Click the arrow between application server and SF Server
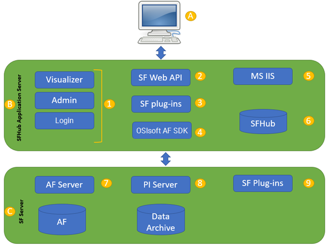This screenshot has width=329, height=249. point(165,159)
